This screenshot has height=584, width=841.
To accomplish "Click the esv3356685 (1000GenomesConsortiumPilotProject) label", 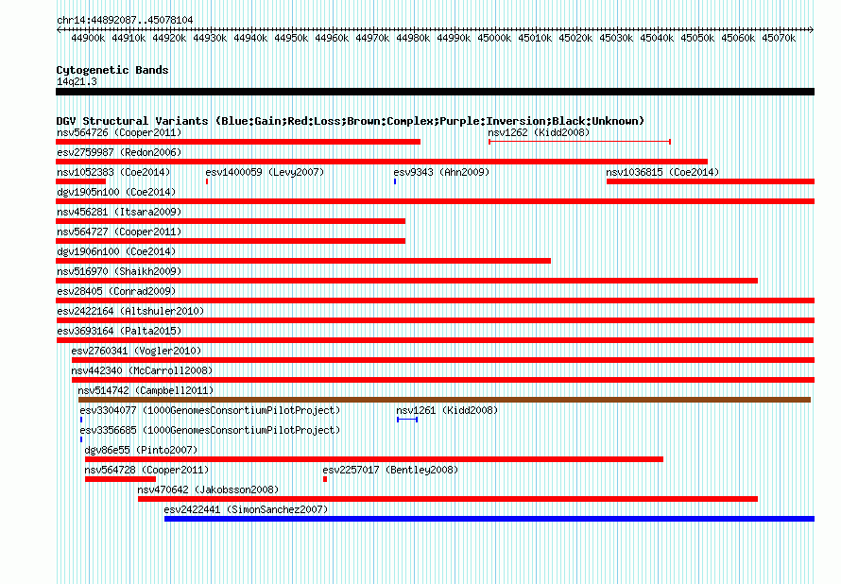I will (210, 430).
